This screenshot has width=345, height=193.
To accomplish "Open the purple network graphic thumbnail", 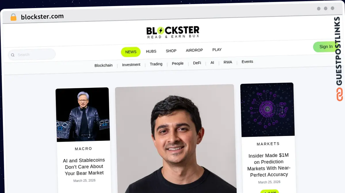I will (267, 110).
